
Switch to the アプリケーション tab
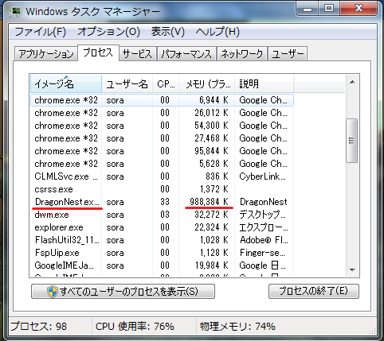point(45,54)
